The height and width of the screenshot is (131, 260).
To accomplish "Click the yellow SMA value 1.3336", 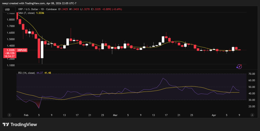I will [x=40, y=13].
